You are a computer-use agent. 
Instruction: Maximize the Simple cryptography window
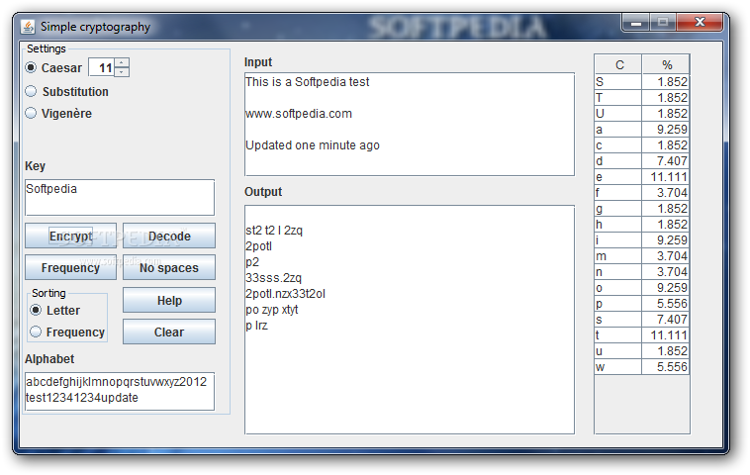pos(663,22)
